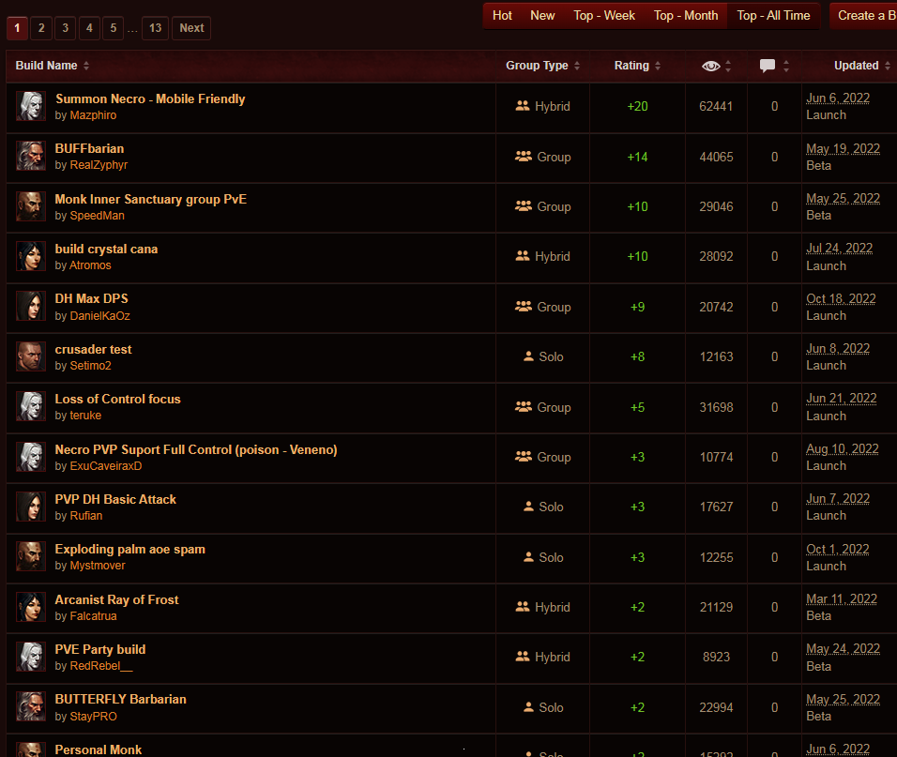Click the Next page button
897x757 pixels.
point(191,28)
